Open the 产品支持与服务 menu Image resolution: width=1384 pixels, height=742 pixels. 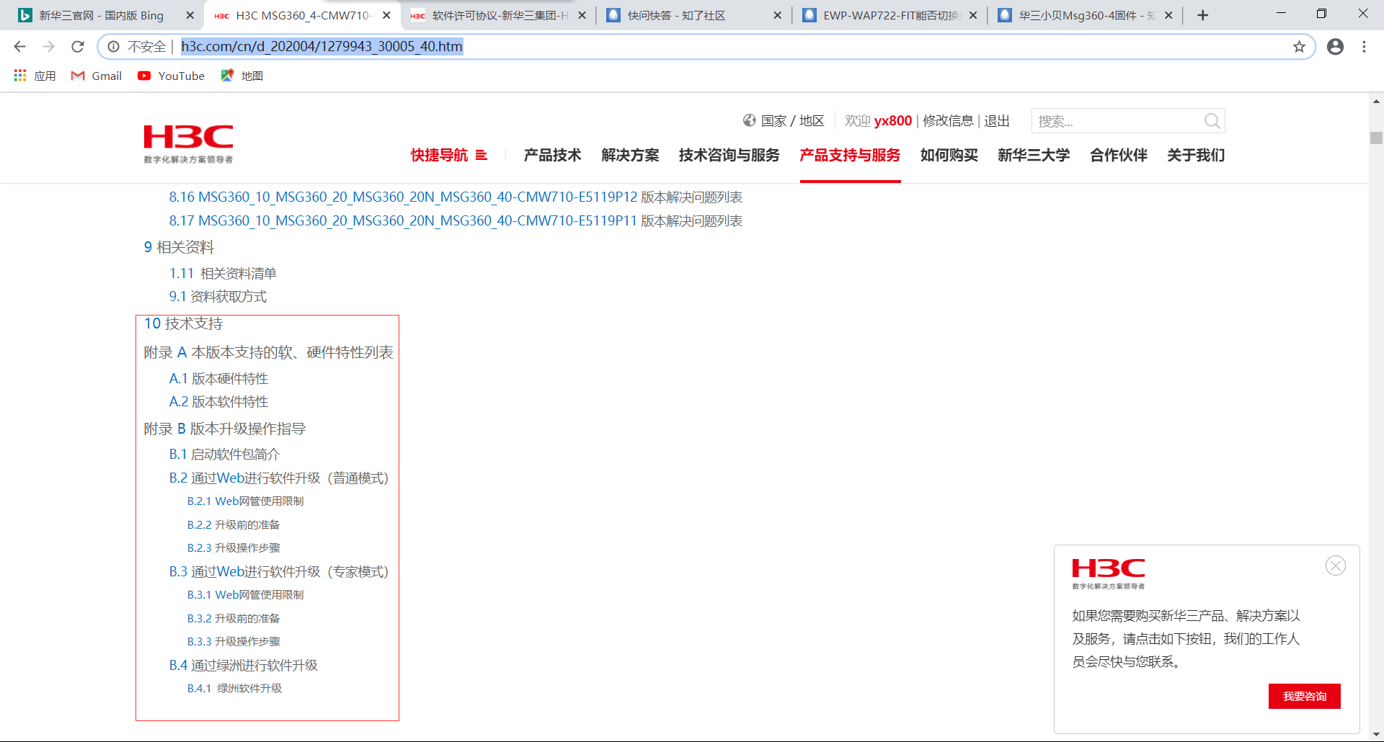tap(850, 155)
